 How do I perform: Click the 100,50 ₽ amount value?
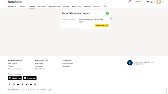click(81, 22)
